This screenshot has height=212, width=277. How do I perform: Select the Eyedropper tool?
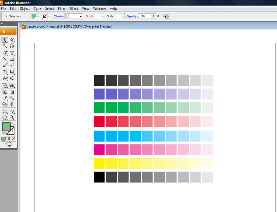click(x=5, y=98)
